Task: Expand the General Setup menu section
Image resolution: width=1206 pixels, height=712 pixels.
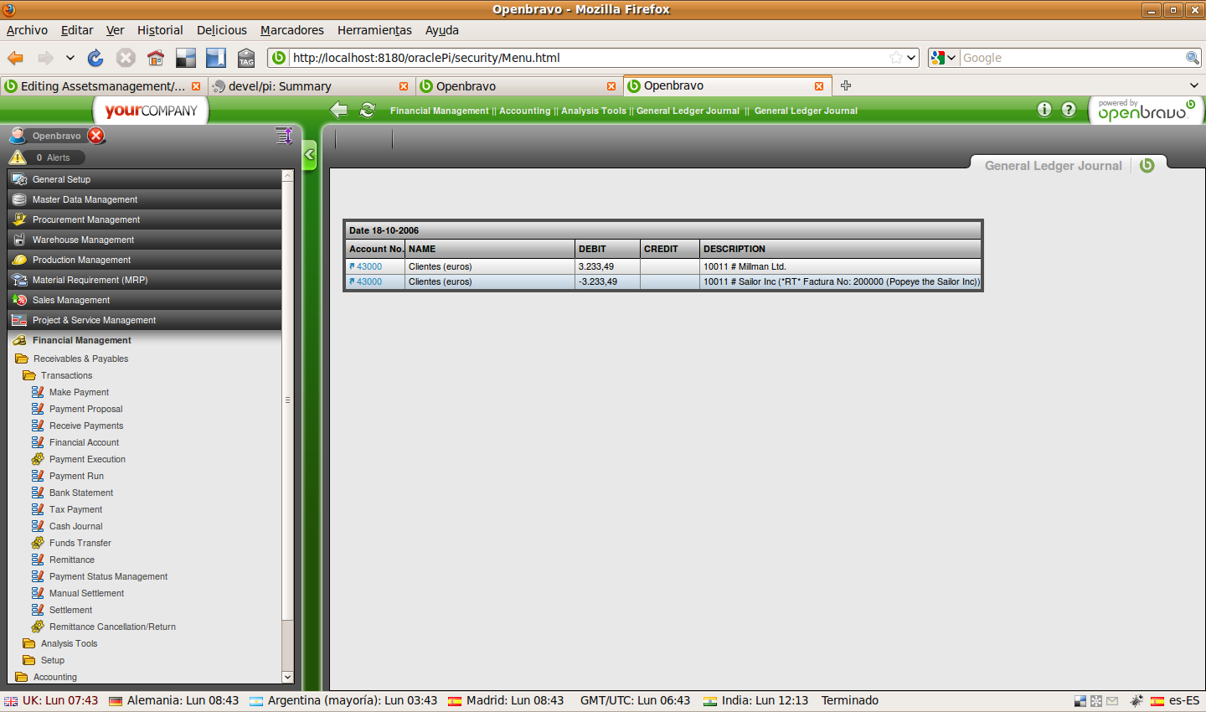Action: 145,179
